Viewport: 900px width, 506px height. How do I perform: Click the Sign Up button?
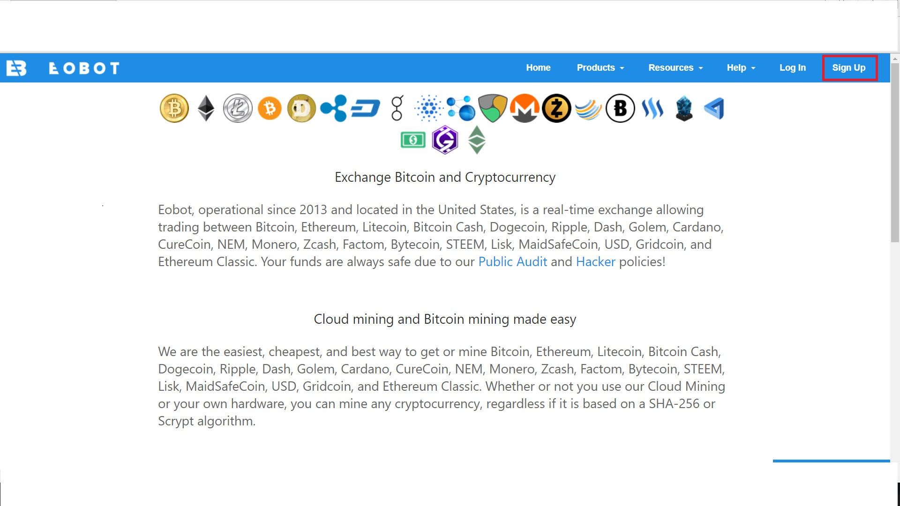click(849, 67)
